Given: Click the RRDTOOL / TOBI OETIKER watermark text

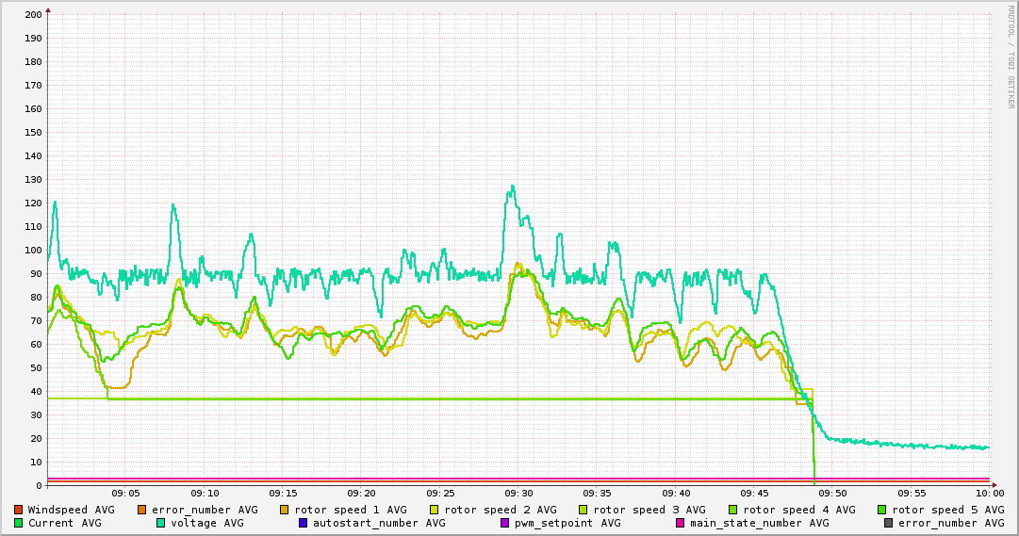Looking at the screenshot, I should click(x=1011, y=56).
